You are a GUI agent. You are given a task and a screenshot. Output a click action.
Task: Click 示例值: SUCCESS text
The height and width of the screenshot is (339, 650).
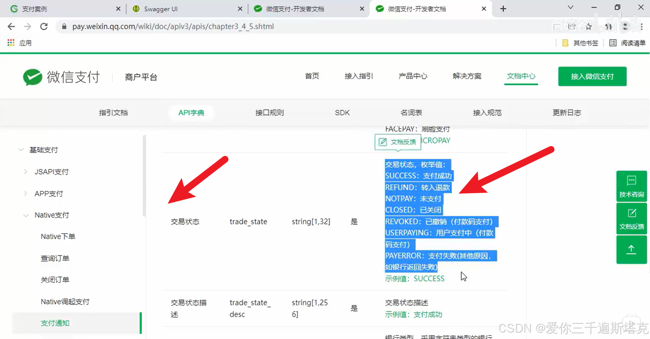(x=414, y=279)
